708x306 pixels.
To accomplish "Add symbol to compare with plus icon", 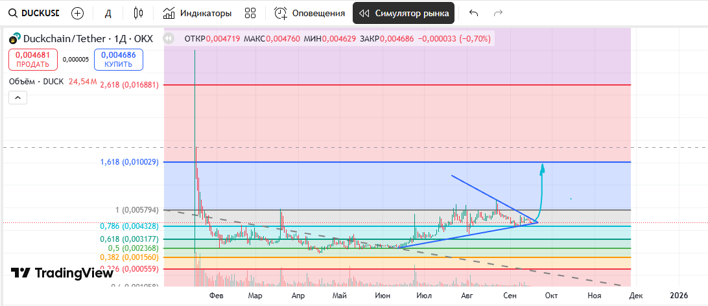I will [x=78, y=13].
